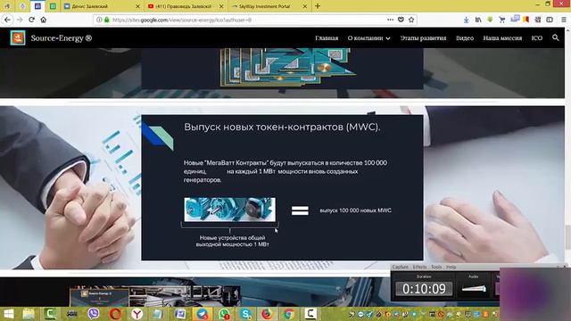Screen dimensions: 571x321
Task: Close the SkyWay Investment Portal tab
Action: [x=305, y=6]
